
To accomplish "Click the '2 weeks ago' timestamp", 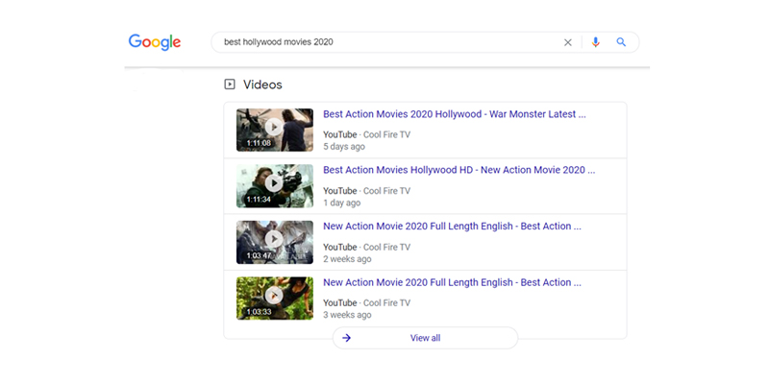I will point(347,259).
